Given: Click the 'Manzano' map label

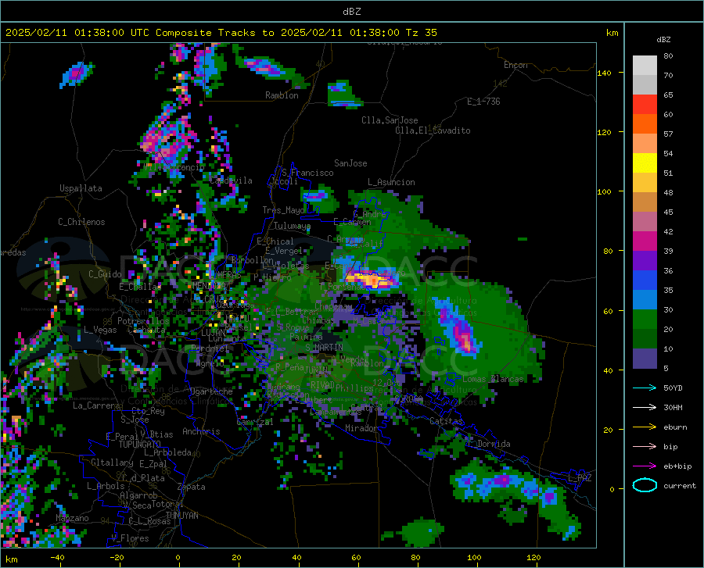Looking at the screenshot, I should 72,518.
